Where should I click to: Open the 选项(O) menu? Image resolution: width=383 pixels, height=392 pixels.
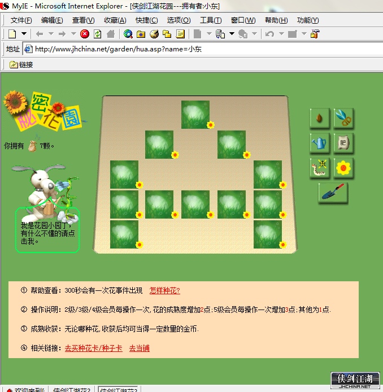pyautogui.click(x=179, y=20)
